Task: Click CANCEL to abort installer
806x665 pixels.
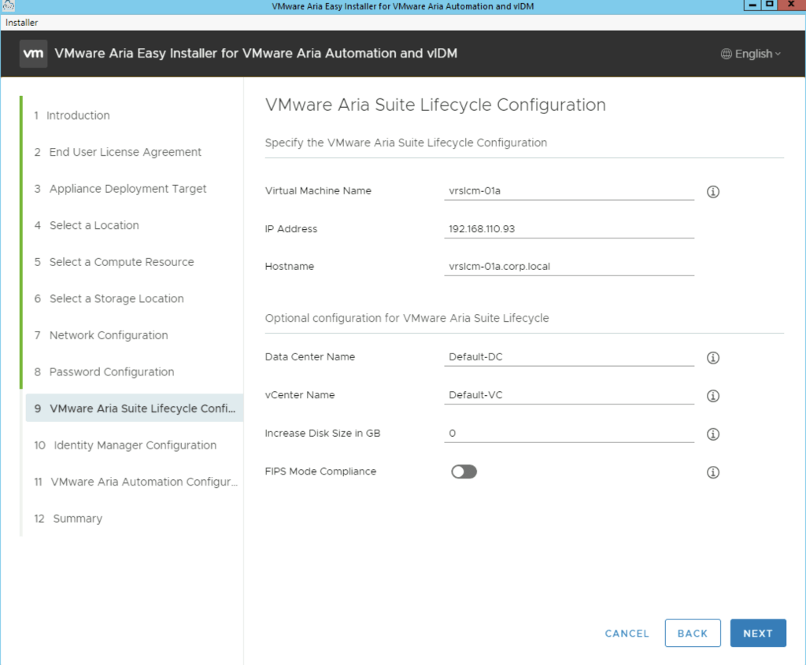Action: (x=627, y=634)
